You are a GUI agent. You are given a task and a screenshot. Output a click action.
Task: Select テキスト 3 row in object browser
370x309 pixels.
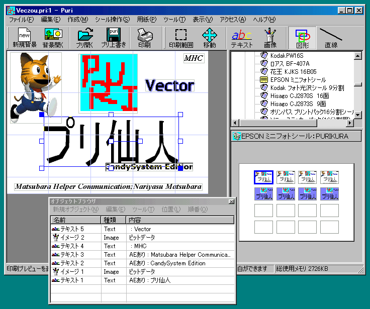[x=143, y=255]
